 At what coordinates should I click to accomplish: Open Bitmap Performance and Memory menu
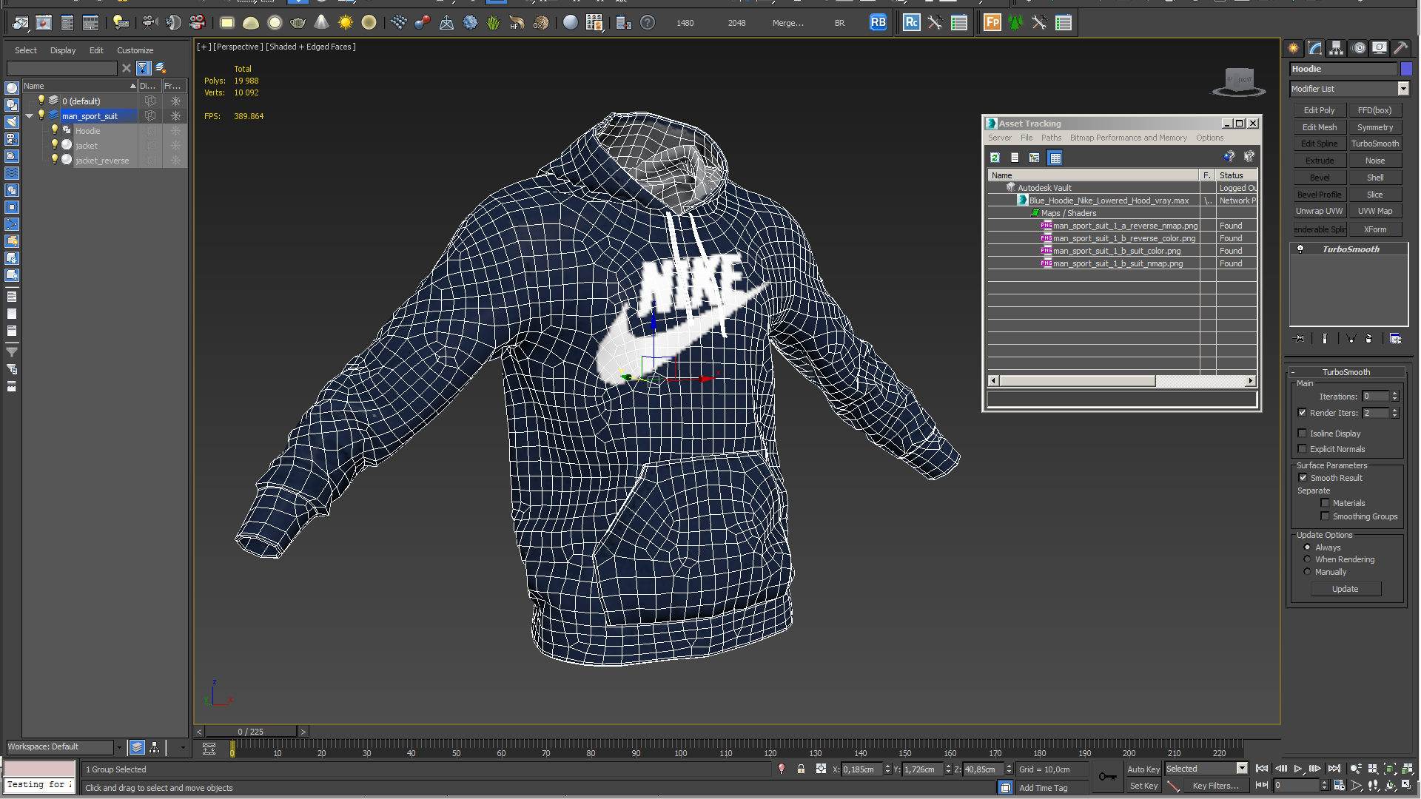[1128, 138]
